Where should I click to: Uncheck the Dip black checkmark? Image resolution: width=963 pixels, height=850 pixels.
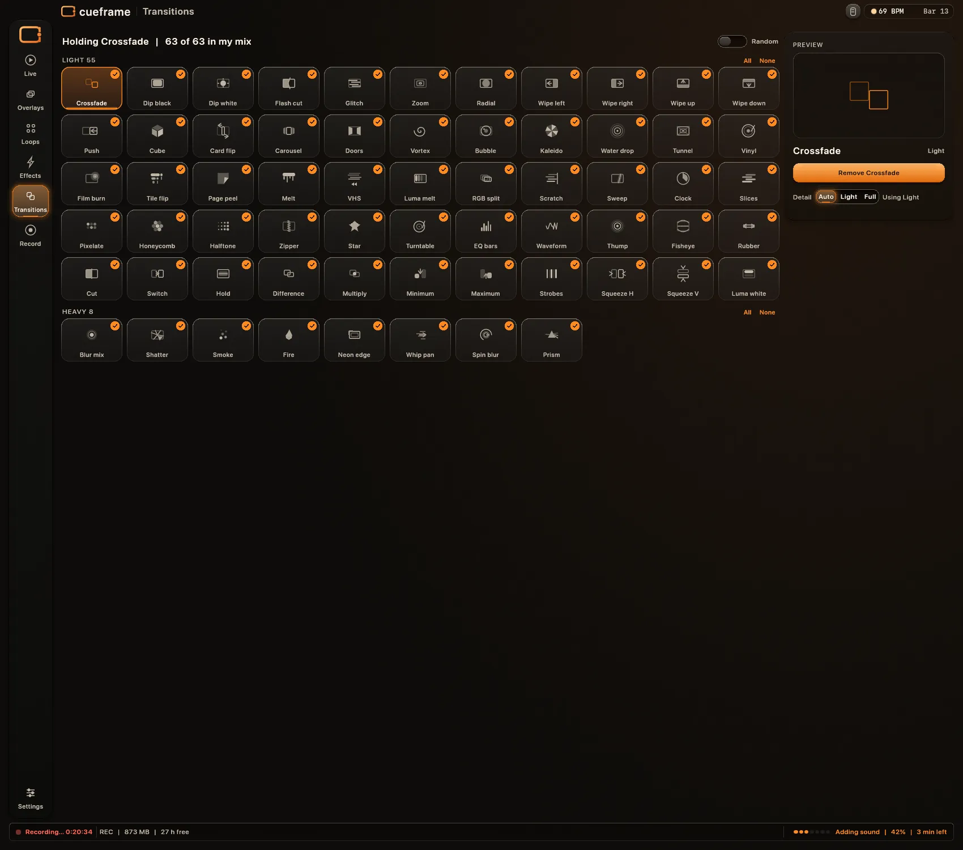(181, 74)
